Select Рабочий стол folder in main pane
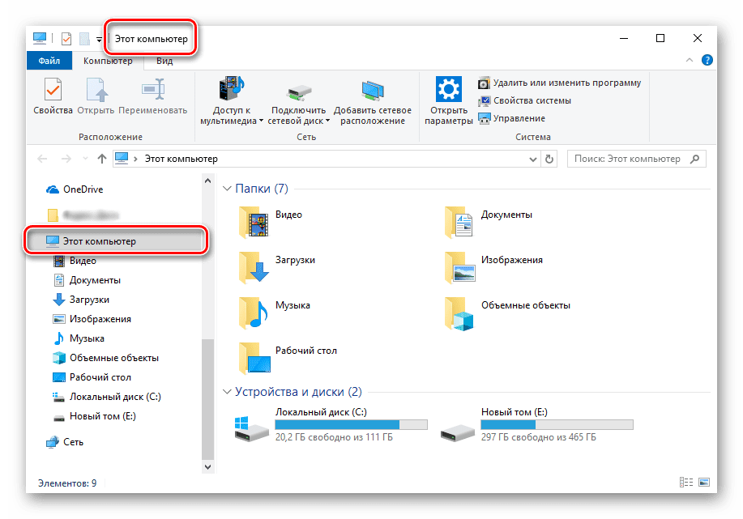The image size is (743, 519). [288, 358]
